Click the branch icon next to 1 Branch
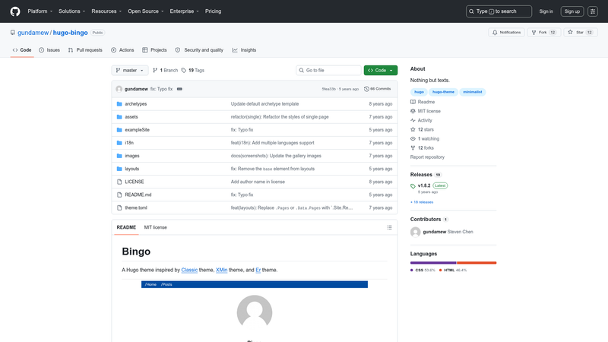 (x=155, y=70)
